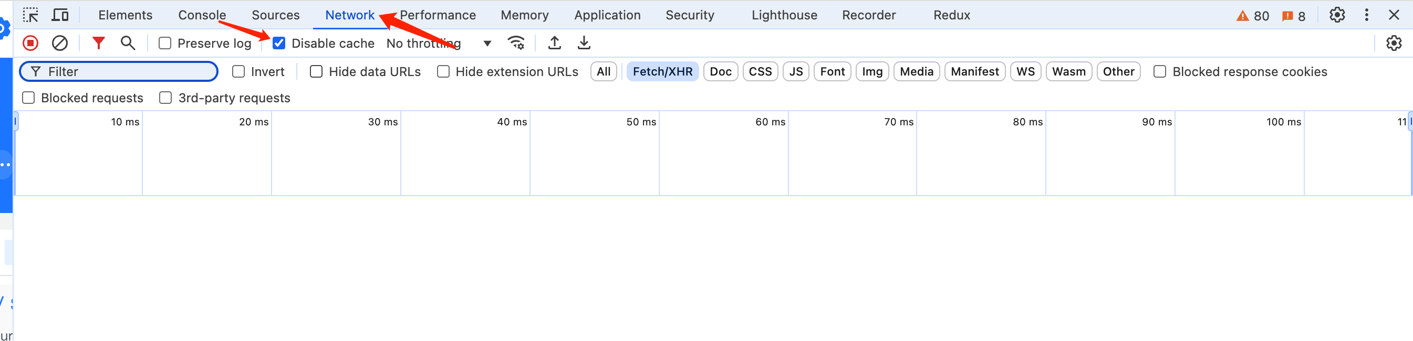The width and height of the screenshot is (1413, 341).
Task: Open network conditions wifi icon
Action: tap(516, 43)
